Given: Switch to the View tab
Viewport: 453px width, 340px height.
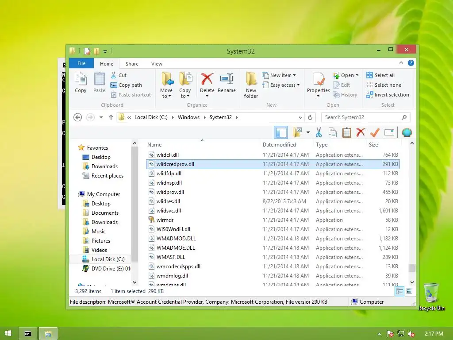Looking at the screenshot, I should click(157, 64).
